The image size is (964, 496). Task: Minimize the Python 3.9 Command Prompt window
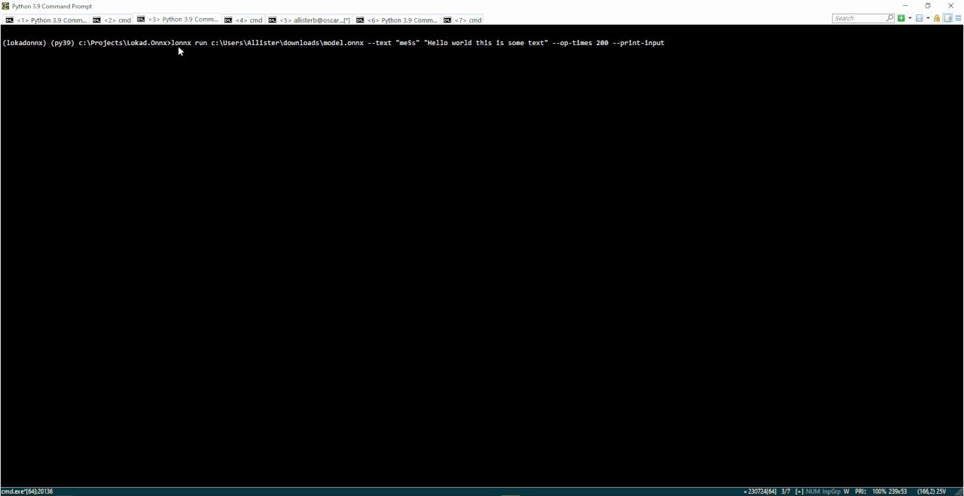point(905,6)
